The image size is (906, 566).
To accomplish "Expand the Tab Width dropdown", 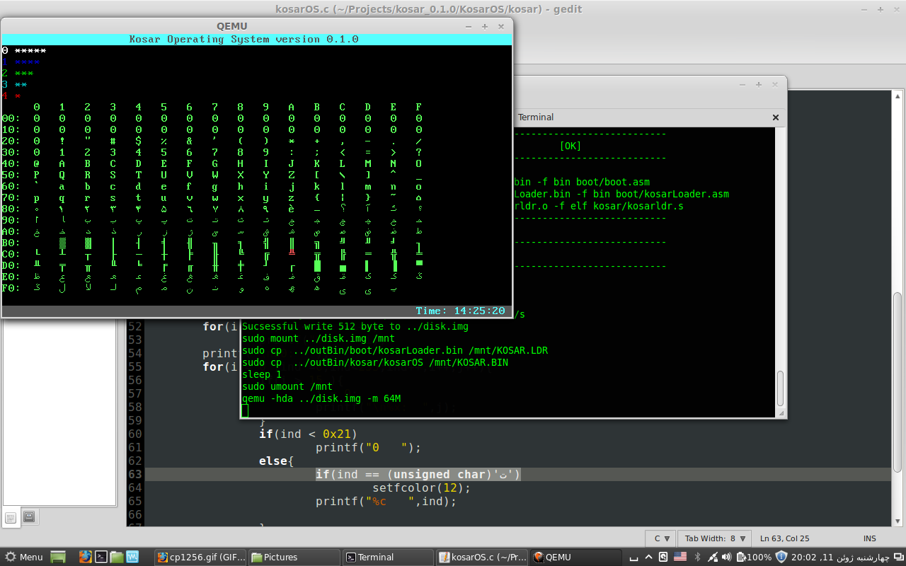I will (x=715, y=538).
